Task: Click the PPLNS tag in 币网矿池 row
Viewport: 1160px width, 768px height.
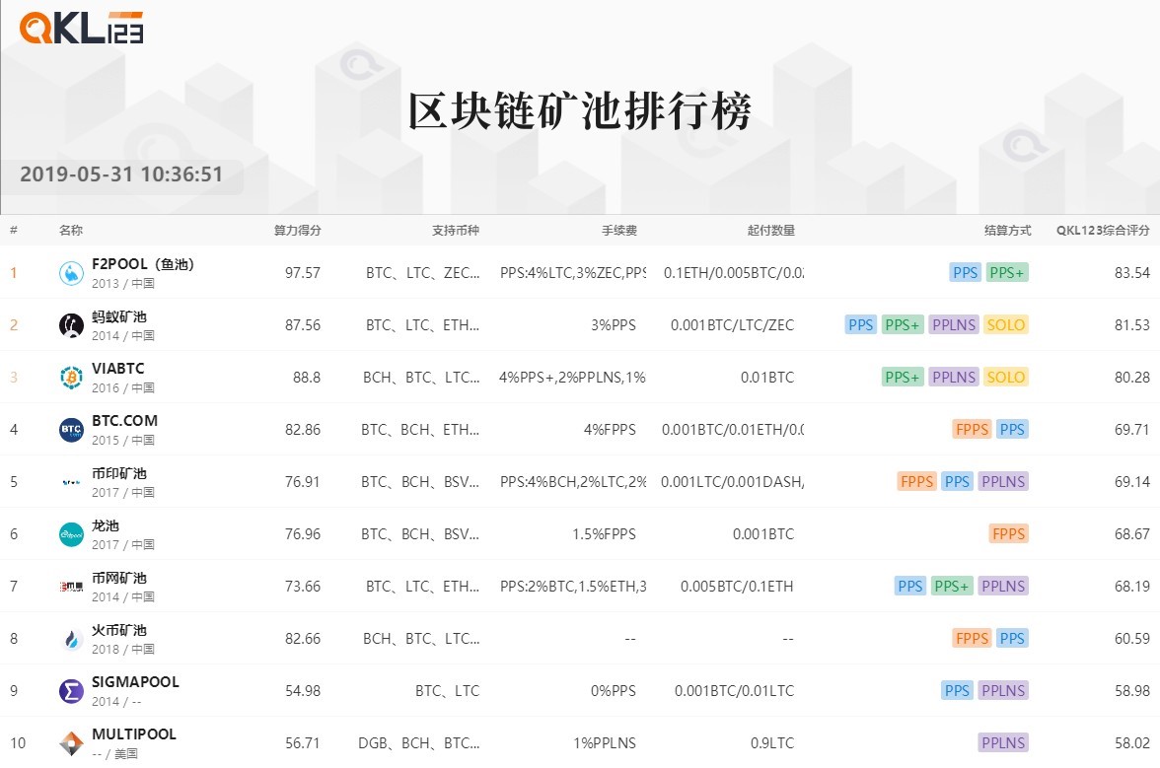Action: tap(1003, 587)
